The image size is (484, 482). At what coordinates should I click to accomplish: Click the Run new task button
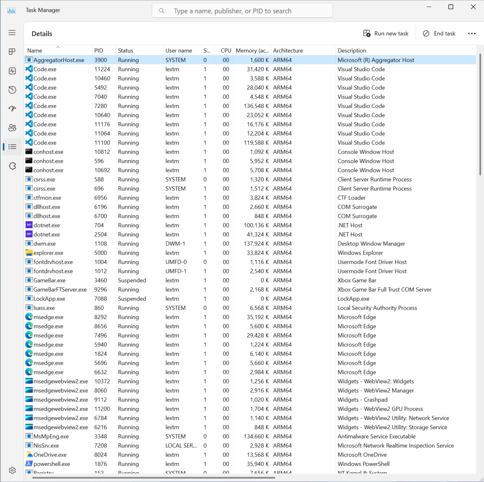point(386,33)
